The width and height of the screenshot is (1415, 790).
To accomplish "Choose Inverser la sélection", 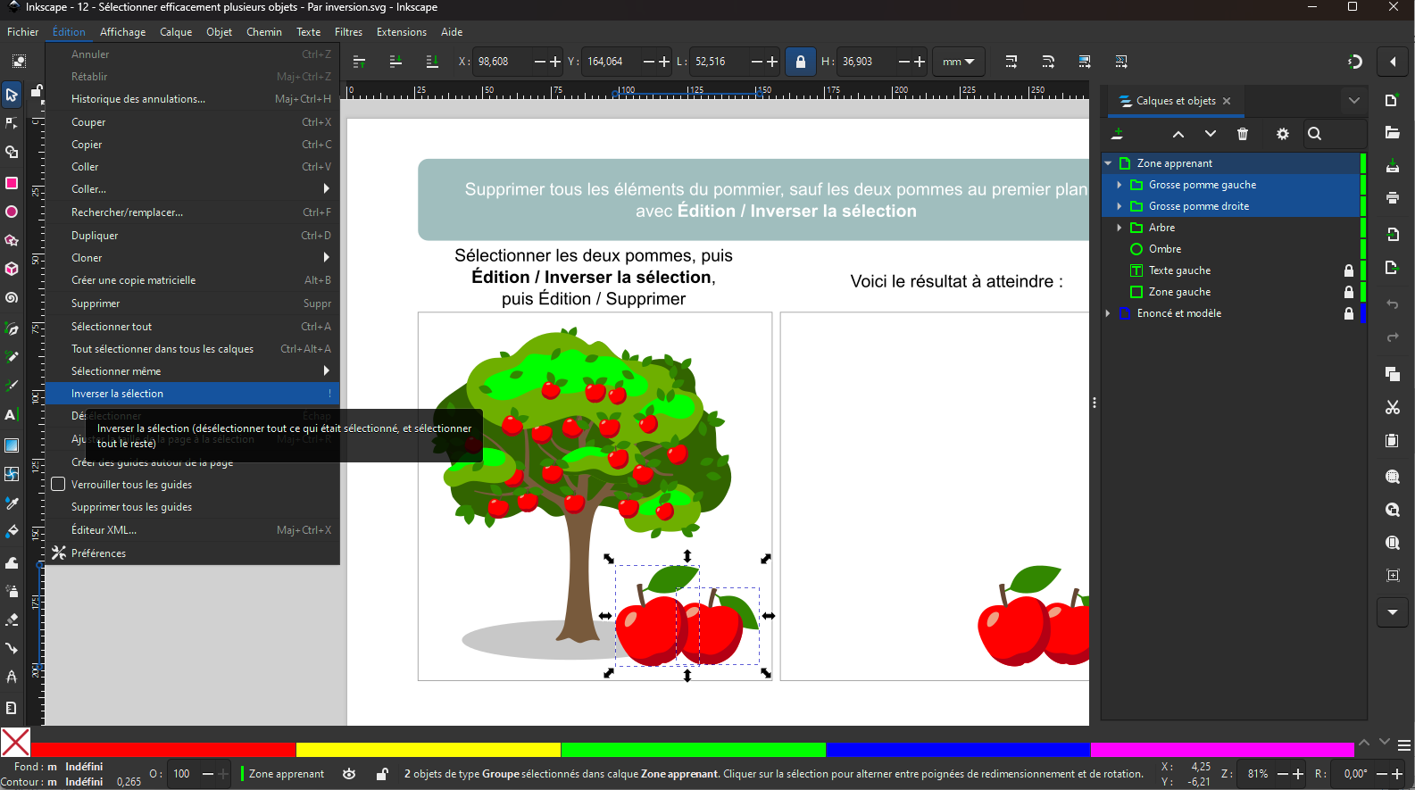I will pos(192,394).
